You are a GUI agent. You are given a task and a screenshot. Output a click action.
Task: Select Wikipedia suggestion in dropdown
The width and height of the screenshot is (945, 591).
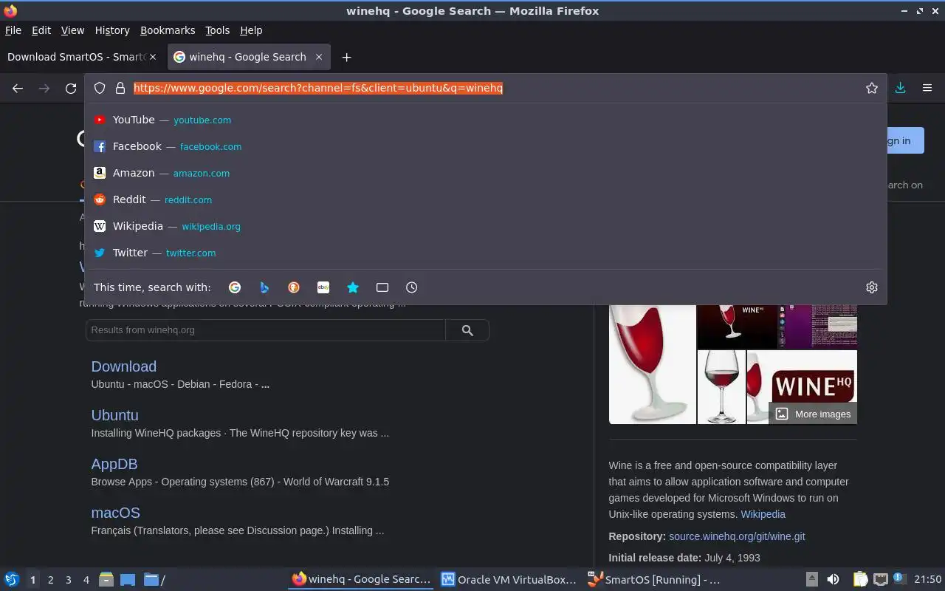[x=486, y=226]
